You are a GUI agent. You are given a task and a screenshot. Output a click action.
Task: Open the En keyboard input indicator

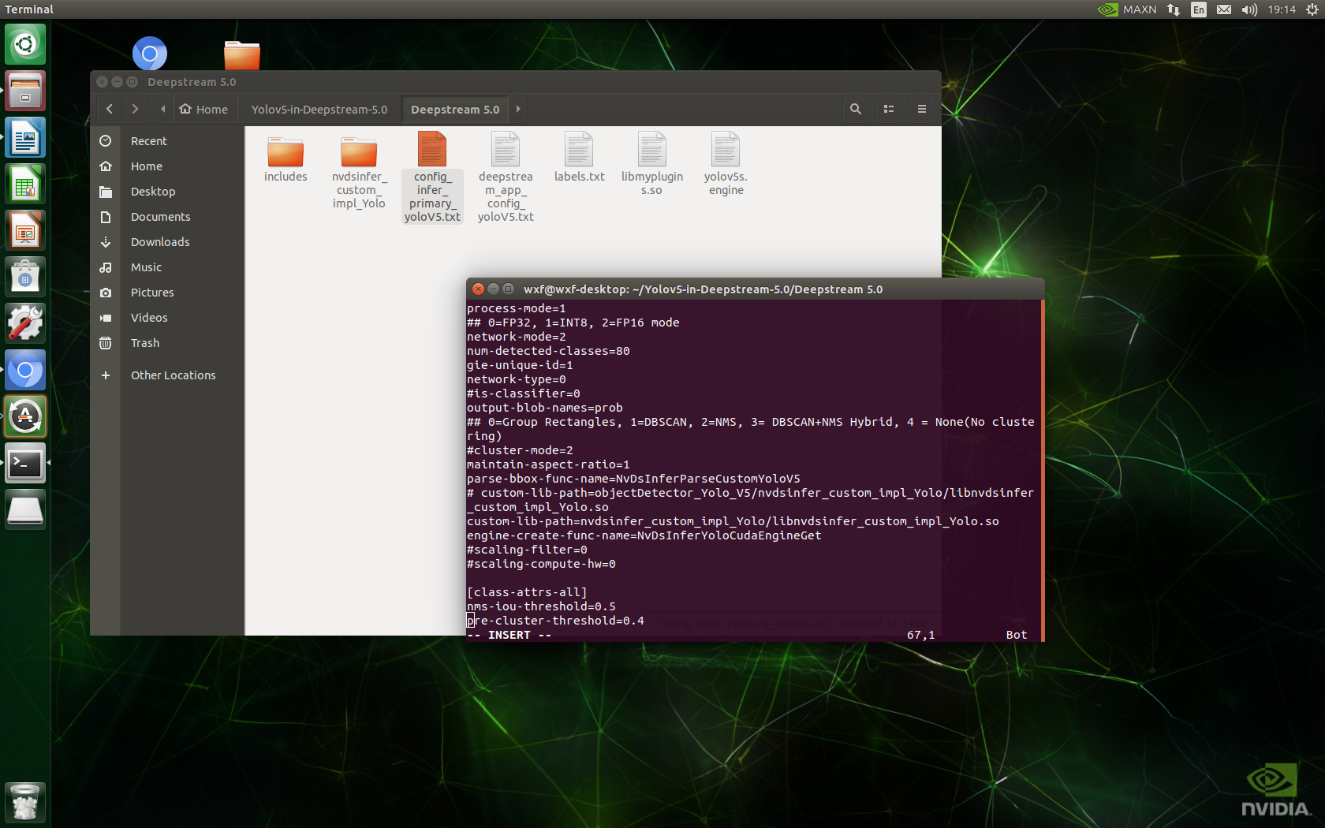pos(1199,9)
